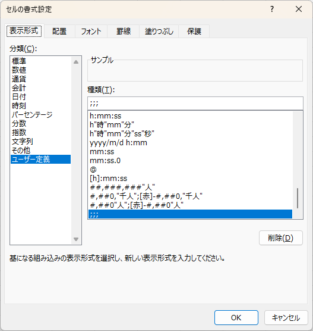Image resolution: width=313 pixels, height=331 pixels.
Task: Select その他 category
Action: coord(40,150)
